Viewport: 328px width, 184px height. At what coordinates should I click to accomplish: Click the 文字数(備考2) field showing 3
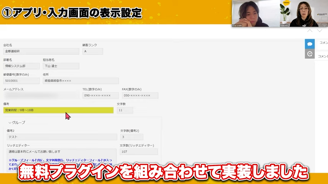[132, 137]
